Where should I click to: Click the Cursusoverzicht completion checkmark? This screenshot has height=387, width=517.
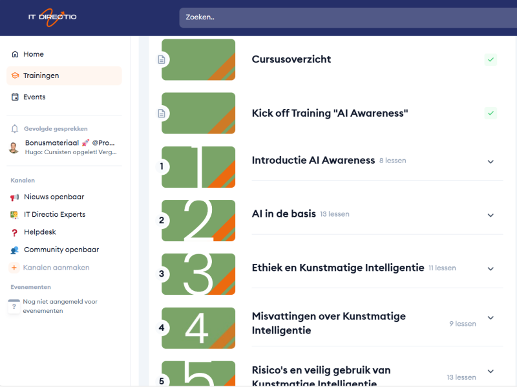491,59
